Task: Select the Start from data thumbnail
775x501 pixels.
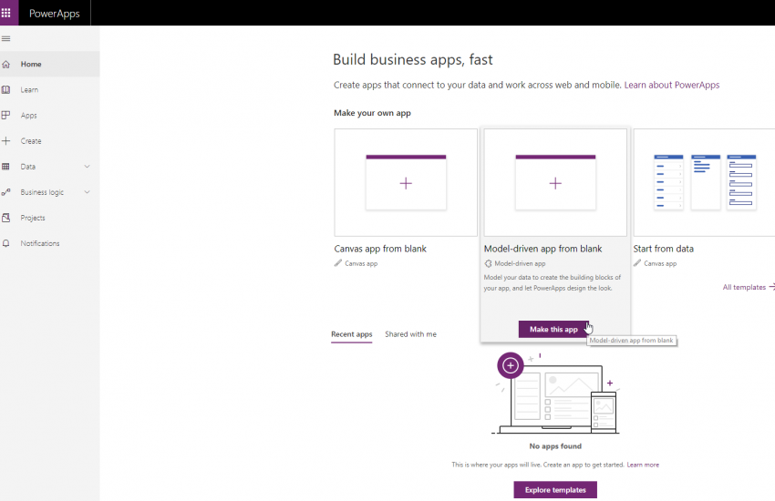Action: [x=704, y=182]
